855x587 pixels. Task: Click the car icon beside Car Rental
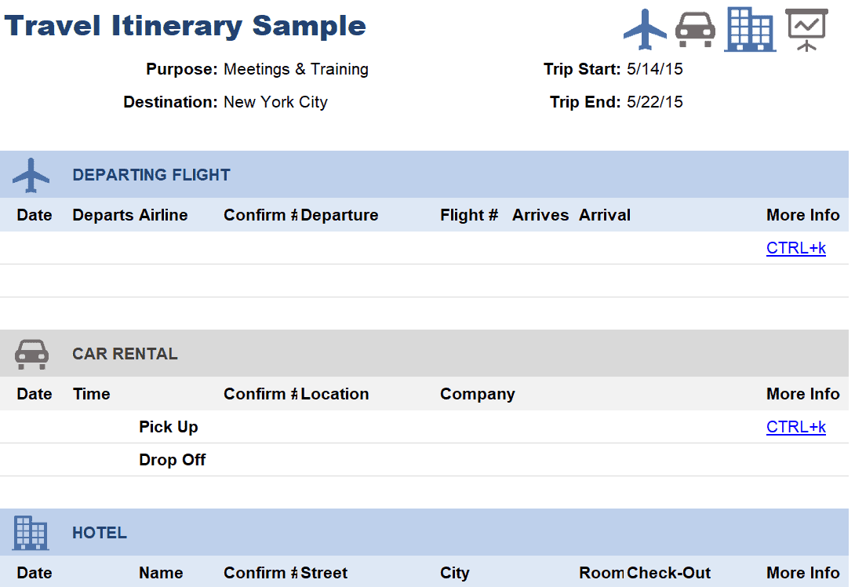click(31, 355)
